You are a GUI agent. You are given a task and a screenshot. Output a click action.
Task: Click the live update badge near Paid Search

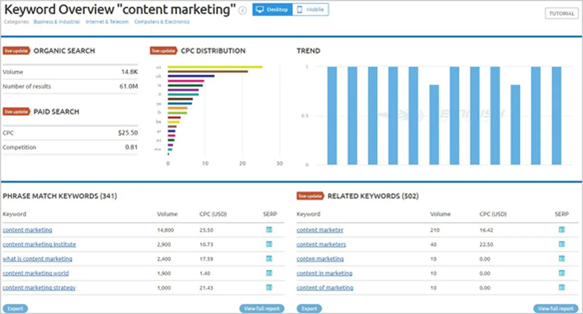(x=16, y=112)
